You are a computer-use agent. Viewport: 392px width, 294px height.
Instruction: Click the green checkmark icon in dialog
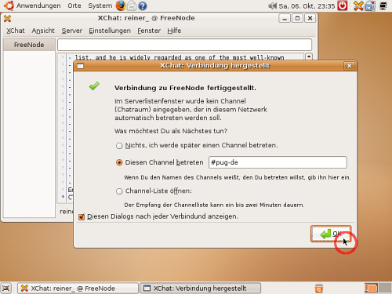point(94,86)
